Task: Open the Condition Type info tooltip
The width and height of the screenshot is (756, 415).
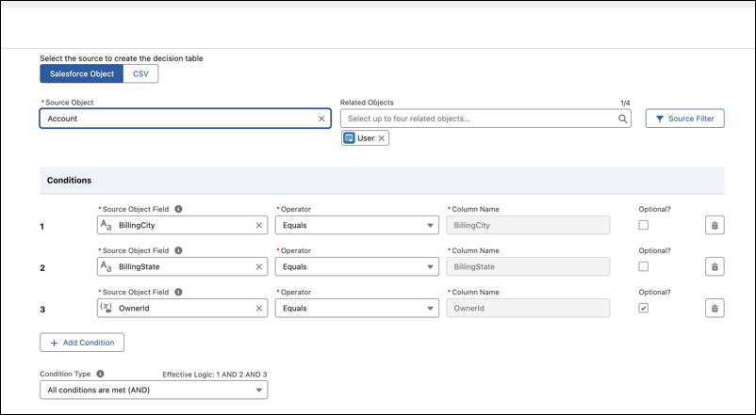Action: click(100, 374)
